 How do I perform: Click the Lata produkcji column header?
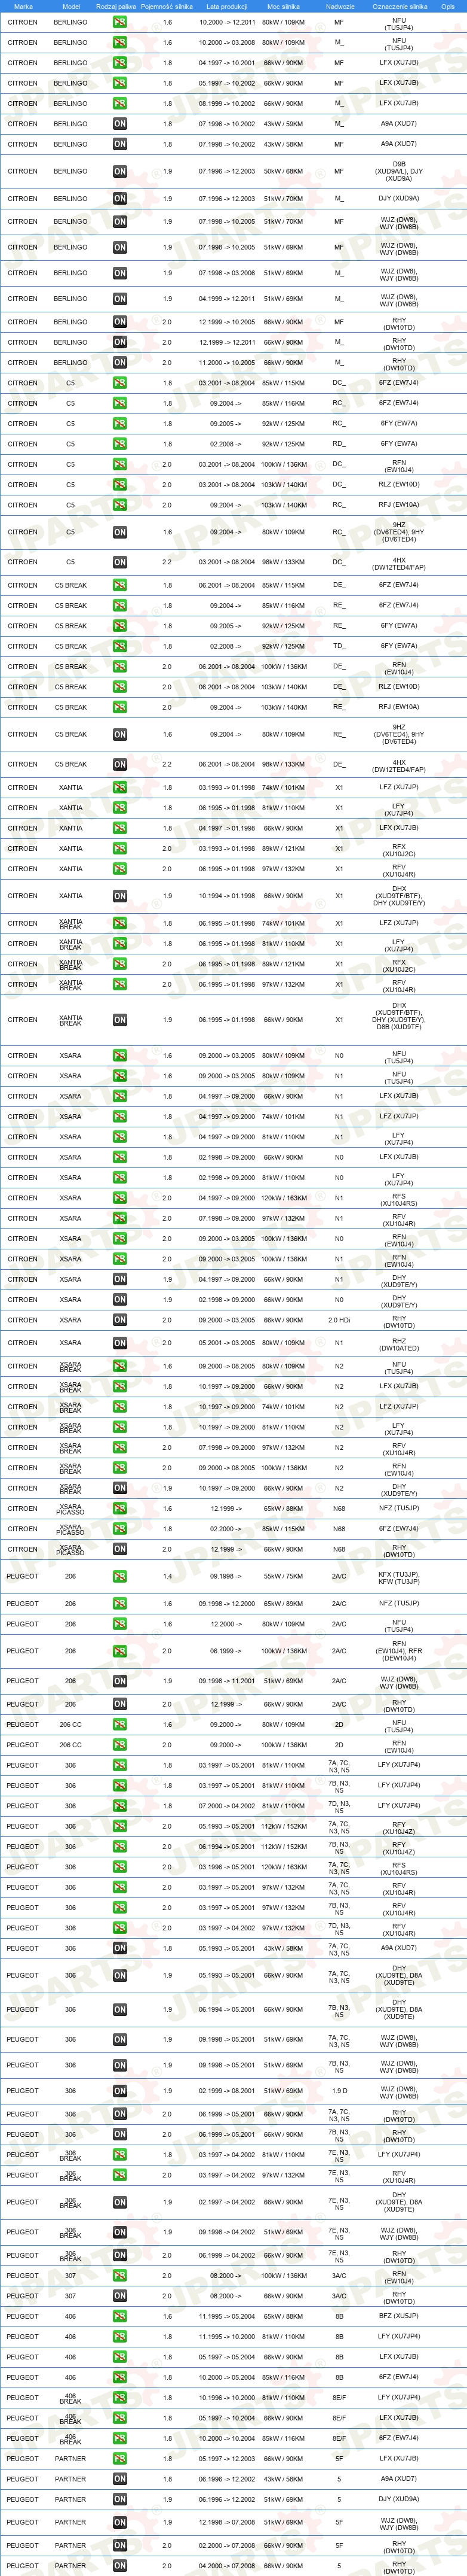pyautogui.click(x=226, y=6)
